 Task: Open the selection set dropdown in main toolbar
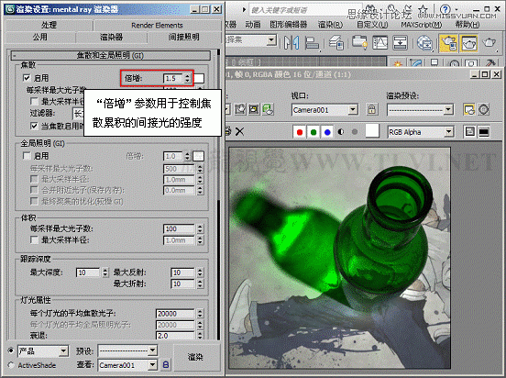(251, 40)
